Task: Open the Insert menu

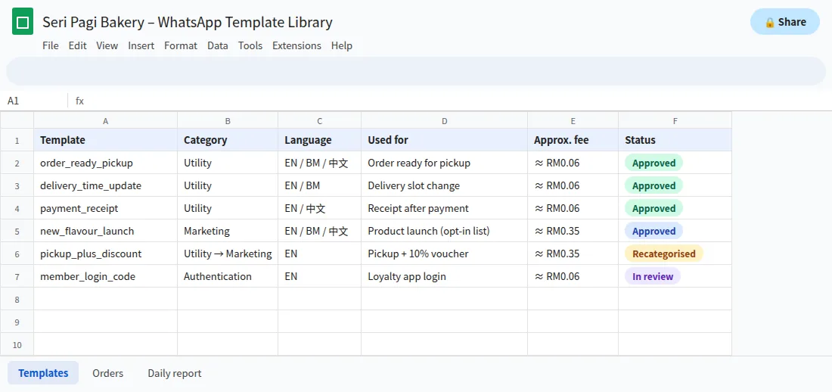Action: (141, 45)
